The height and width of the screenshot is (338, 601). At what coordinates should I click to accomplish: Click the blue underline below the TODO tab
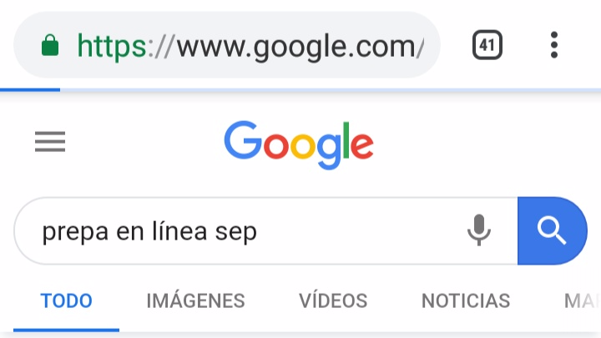coord(66,330)
